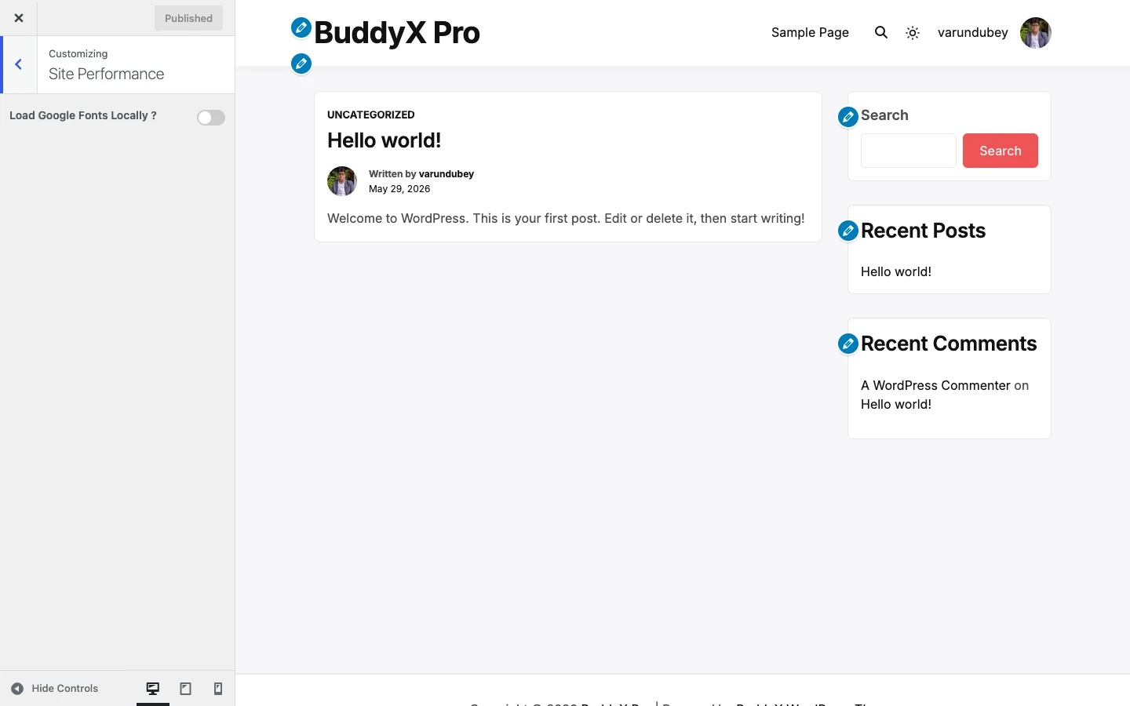Click the Site Performance panel heading
The height and width of the screenshot is (706, 1130).
click(107, 74)
